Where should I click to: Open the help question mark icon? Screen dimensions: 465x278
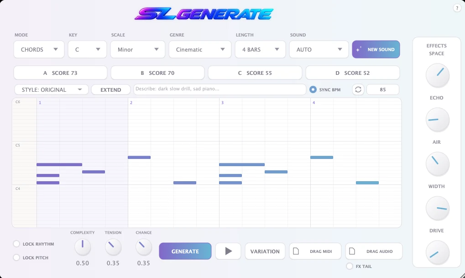(x=457, y=8)
